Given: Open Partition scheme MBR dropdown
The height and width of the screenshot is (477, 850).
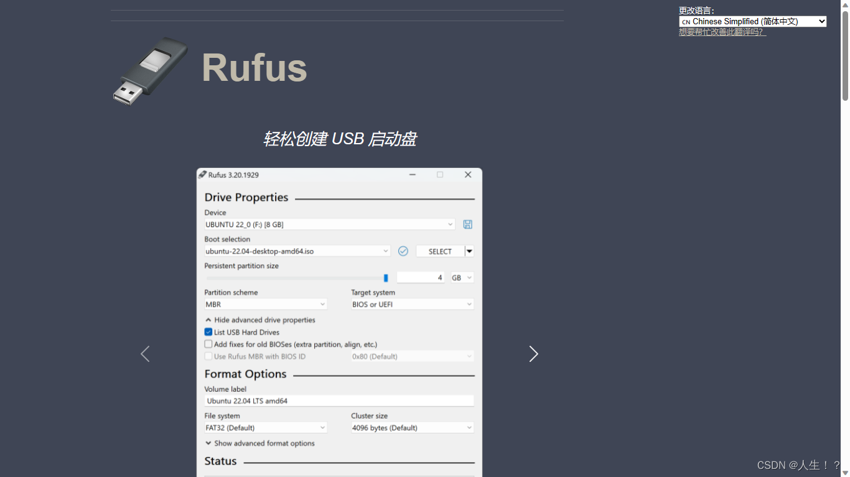Looking at the screenshot, I should [x=266, y=304].
